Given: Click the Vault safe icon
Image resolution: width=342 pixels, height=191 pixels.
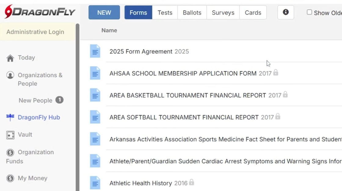Looking at the screenshot, I should (x=10, y=135).
